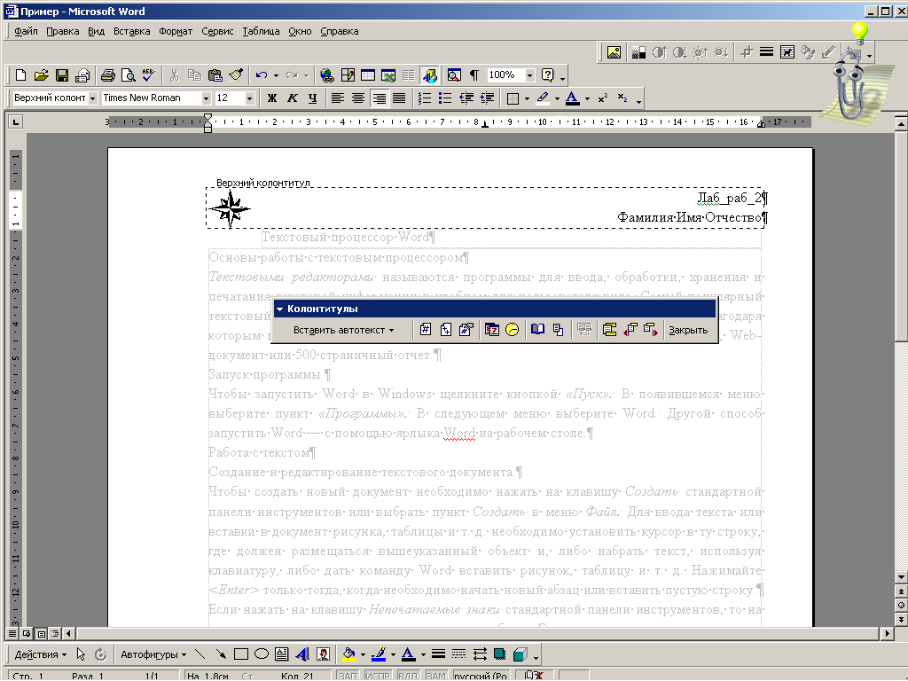Open the font size dropdown showing 12
908x681 pixels.
tap(249, 98)
